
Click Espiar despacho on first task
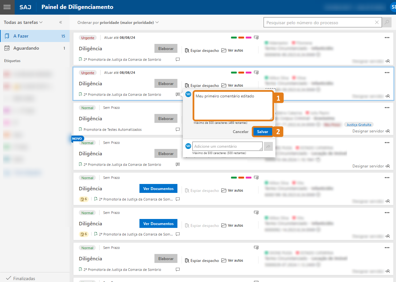coord(202,50)
